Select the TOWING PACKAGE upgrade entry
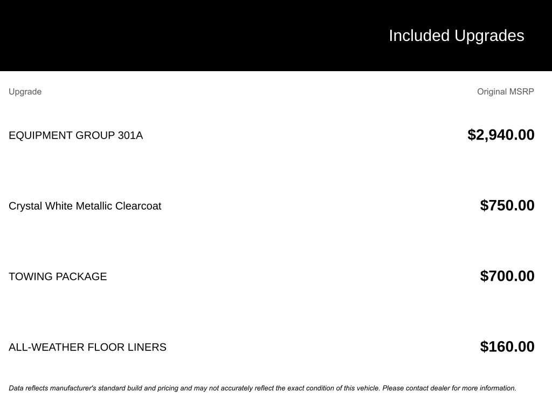This screenshot has width=552, height=414. click(58, 277)
